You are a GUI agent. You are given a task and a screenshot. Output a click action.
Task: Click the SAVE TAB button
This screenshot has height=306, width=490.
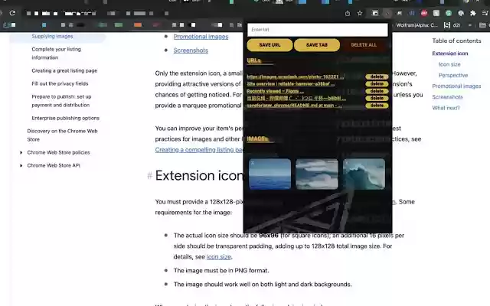click(x=317, y=45)
